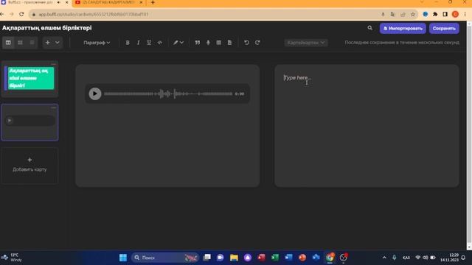Insert a table into the card

tap(219, 43)
